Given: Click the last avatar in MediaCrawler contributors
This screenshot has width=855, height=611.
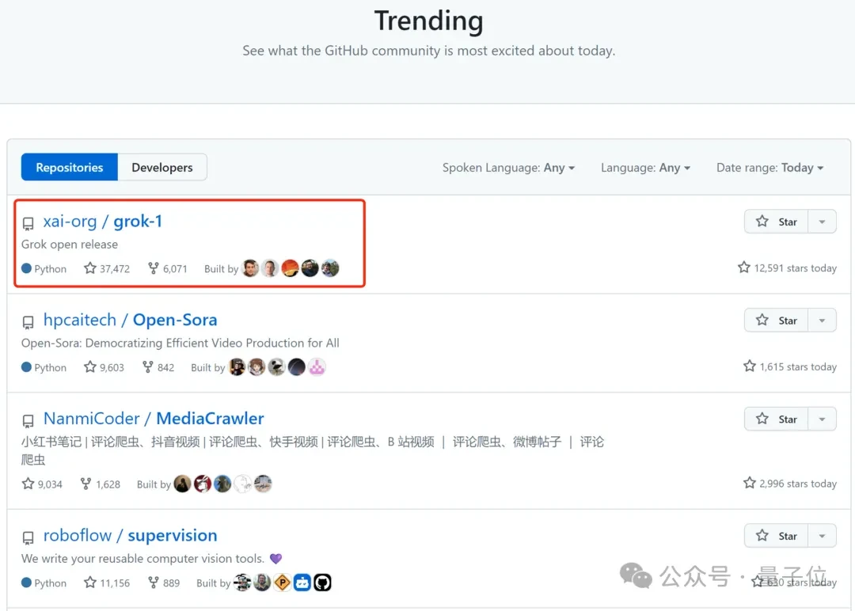Looking at the screenshot, I should coord(263,484).
